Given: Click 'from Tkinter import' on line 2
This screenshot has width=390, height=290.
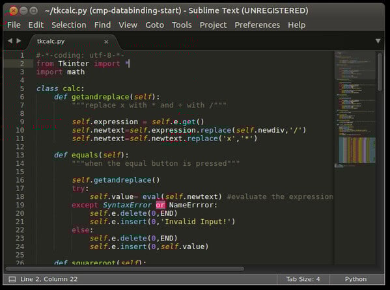Looking at the screenshot, I should pos(78,64).
